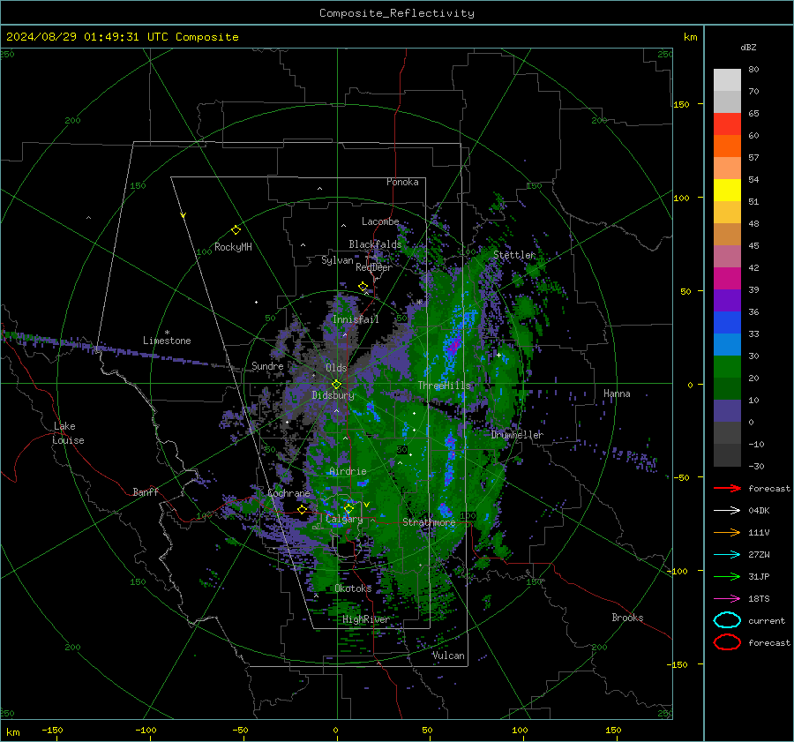The width and height of the screenshot is (794, 742).
Task: Click the 2024/08/29 UTC timestamp text
Action: 122,37
